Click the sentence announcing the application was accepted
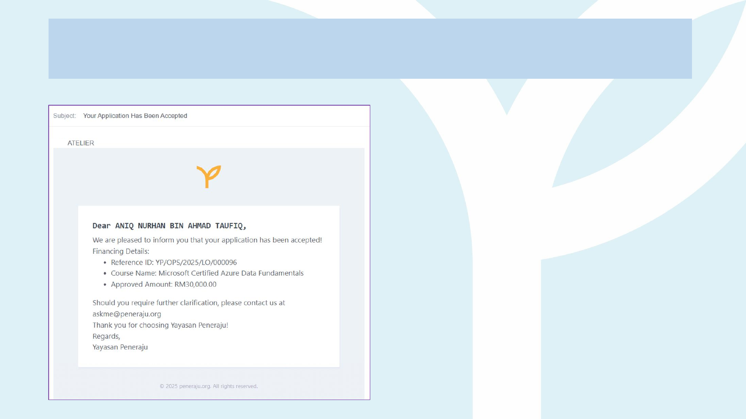 207,240
